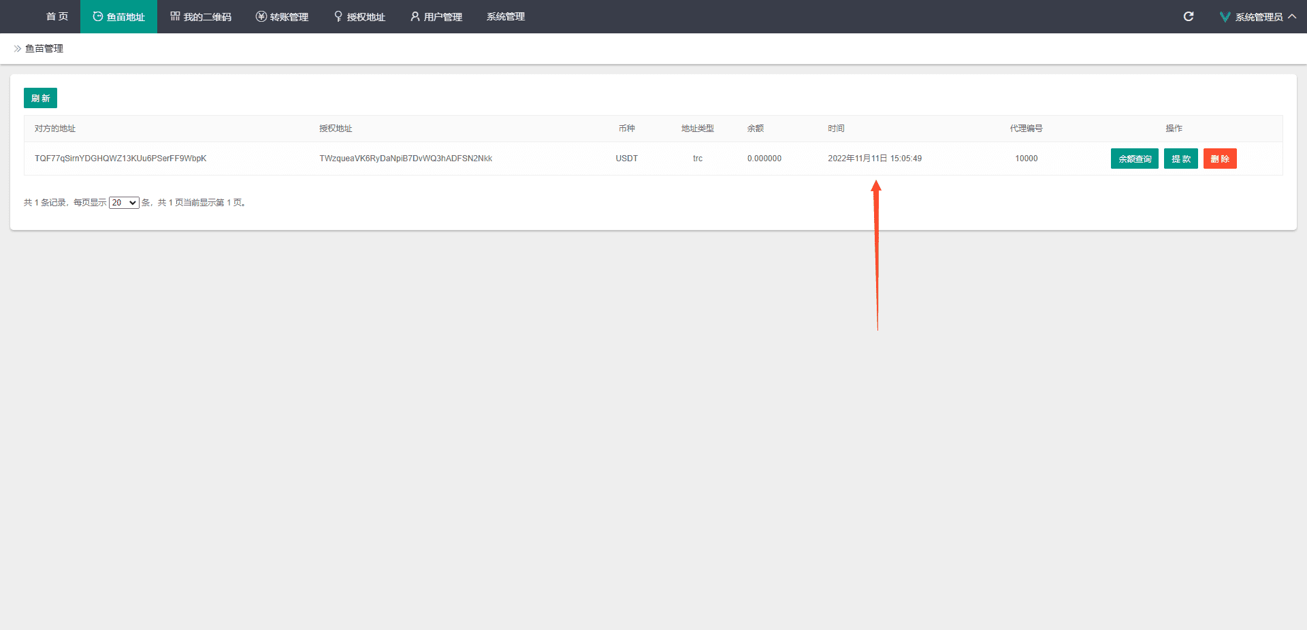Open the 系统管理 menu
The width and height of the screenshot is (1307, 630).
pyautogui.click(x=505, y=16)
